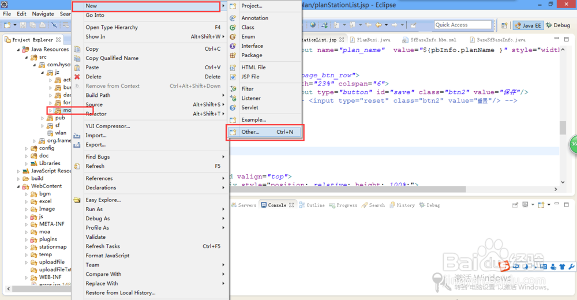The width and height of the screenshot is (577, 300).
Task: Select Open Type Hierarchy
Action: (x=112, y=27)
